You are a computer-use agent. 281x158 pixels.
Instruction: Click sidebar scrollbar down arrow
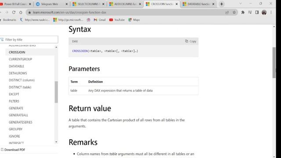coord(56,142)
